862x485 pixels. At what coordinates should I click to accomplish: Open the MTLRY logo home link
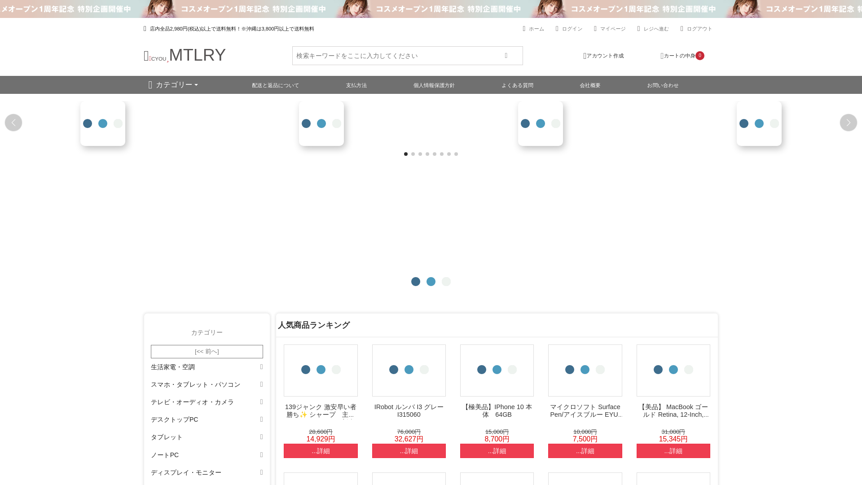[185, 55]
